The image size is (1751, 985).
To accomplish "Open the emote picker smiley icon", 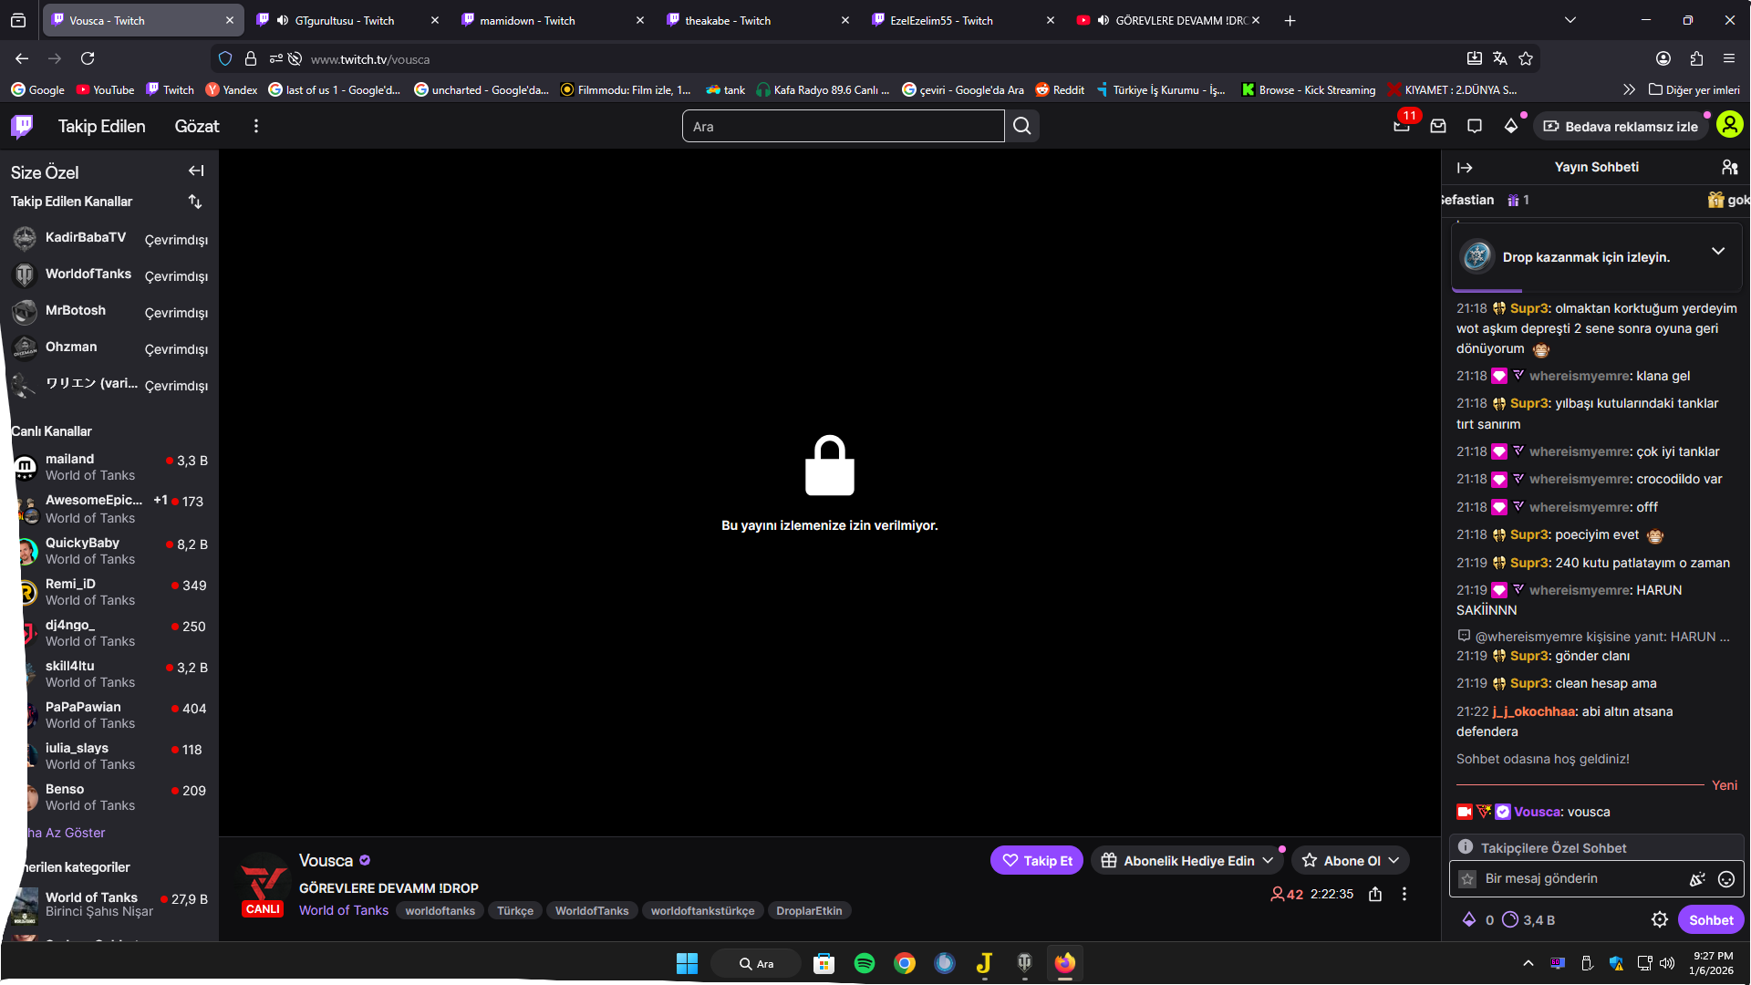I will click(x=1726, y=879).
